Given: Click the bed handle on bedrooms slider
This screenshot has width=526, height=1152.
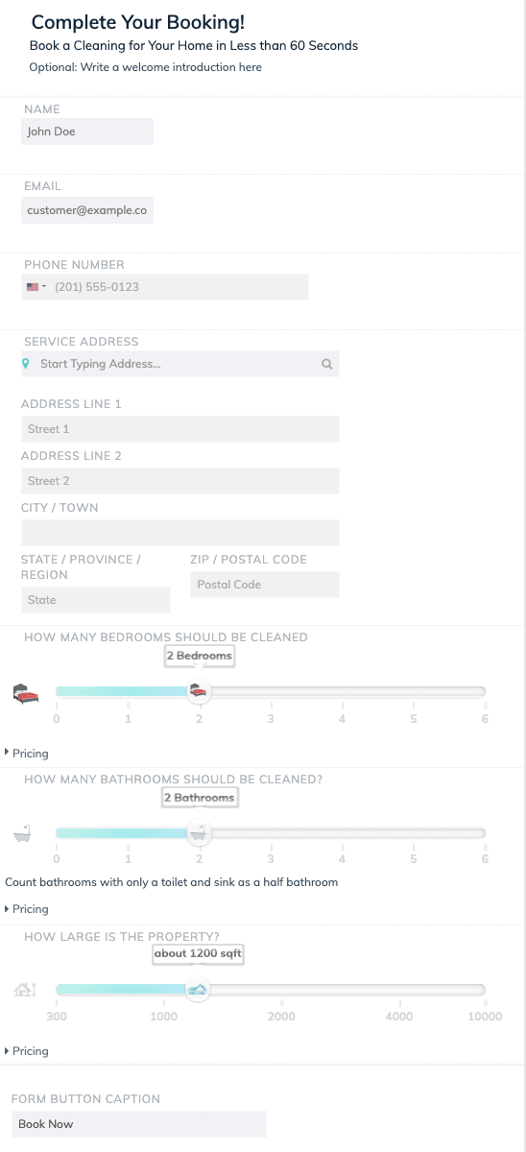Looking at the screenshot, I should click(199, 690).
